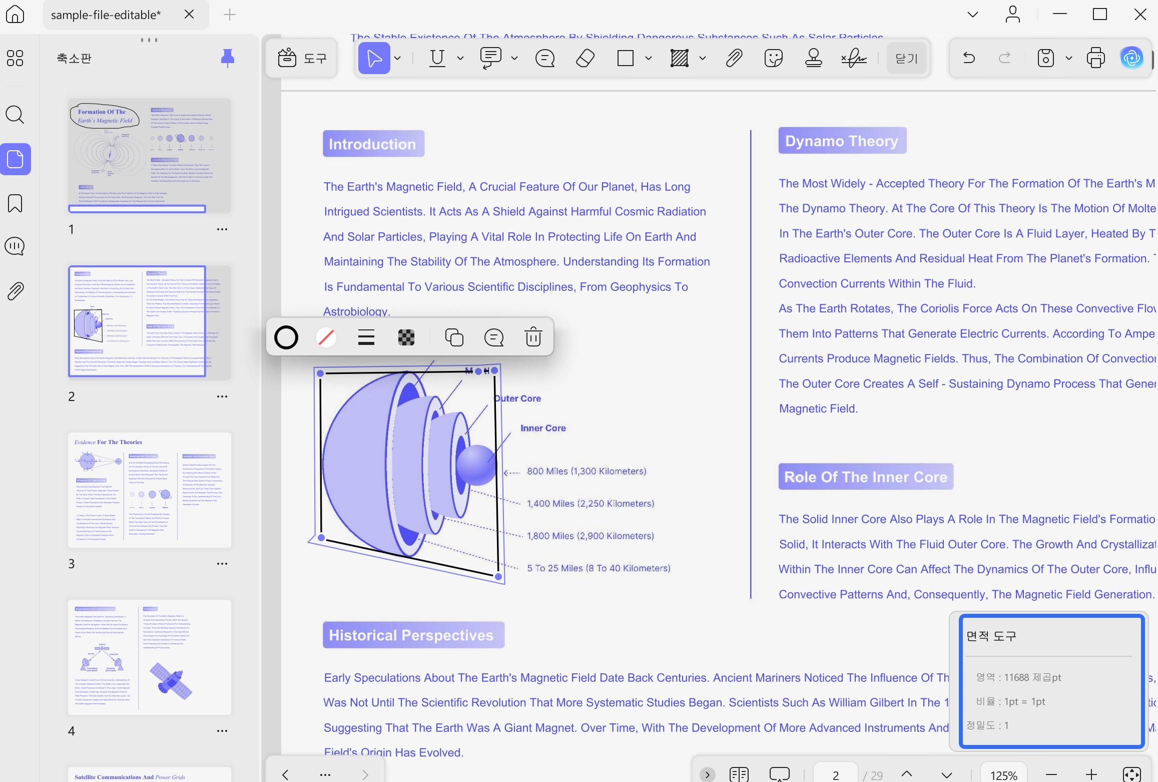Start slideshow presentation mode
Image resolution: width=1158 pixels, height=782 pixels.
779,774
